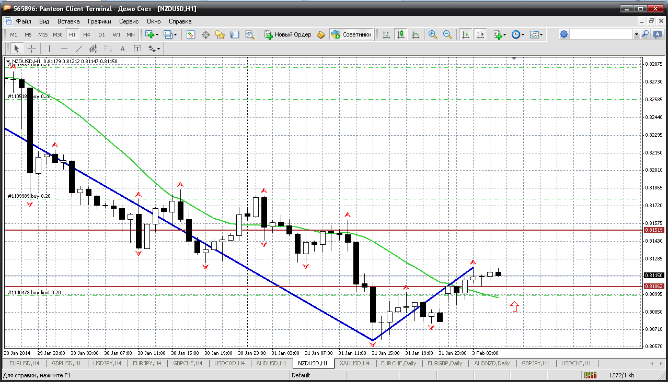
Task: Click the #1140478 buy limit 0.20 order label
Action: point(34,293)
